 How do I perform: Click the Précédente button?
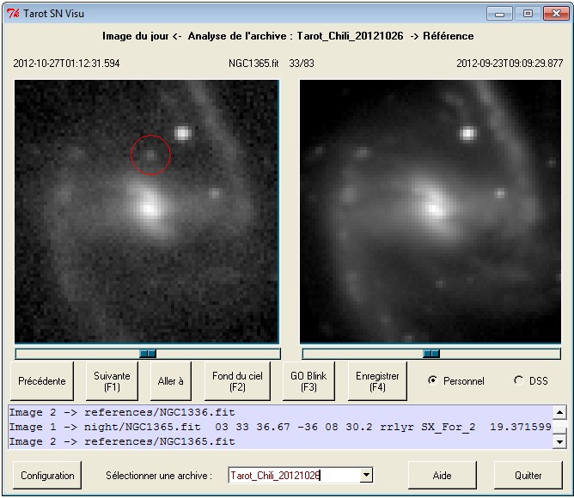pos(42,381)
